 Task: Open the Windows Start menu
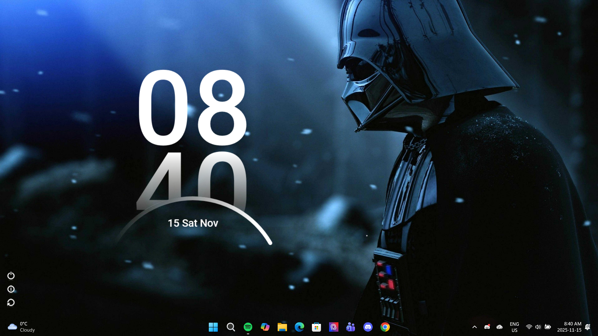pyautogui.click(x=213, y=327)
